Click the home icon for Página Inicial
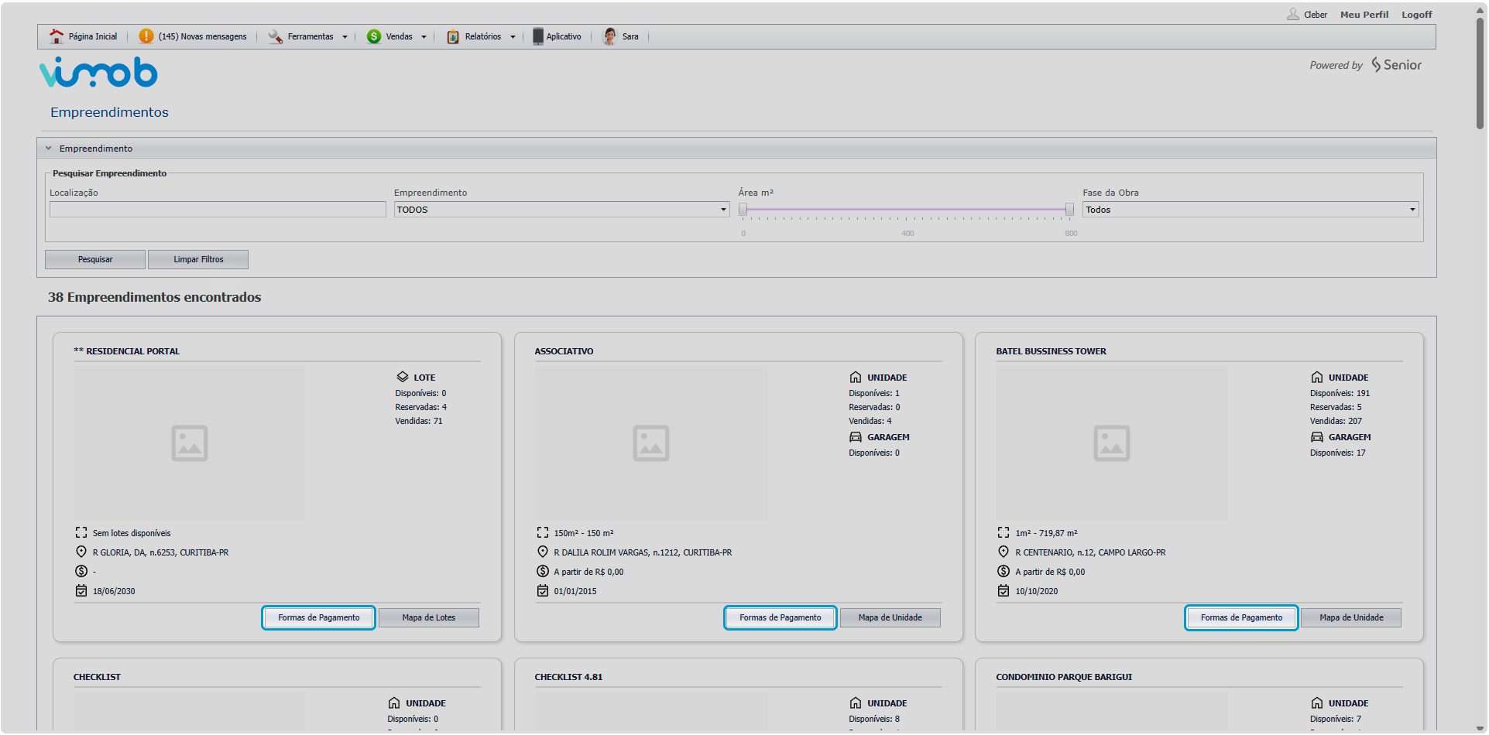 pyautogui.click(x=57, y=36)
